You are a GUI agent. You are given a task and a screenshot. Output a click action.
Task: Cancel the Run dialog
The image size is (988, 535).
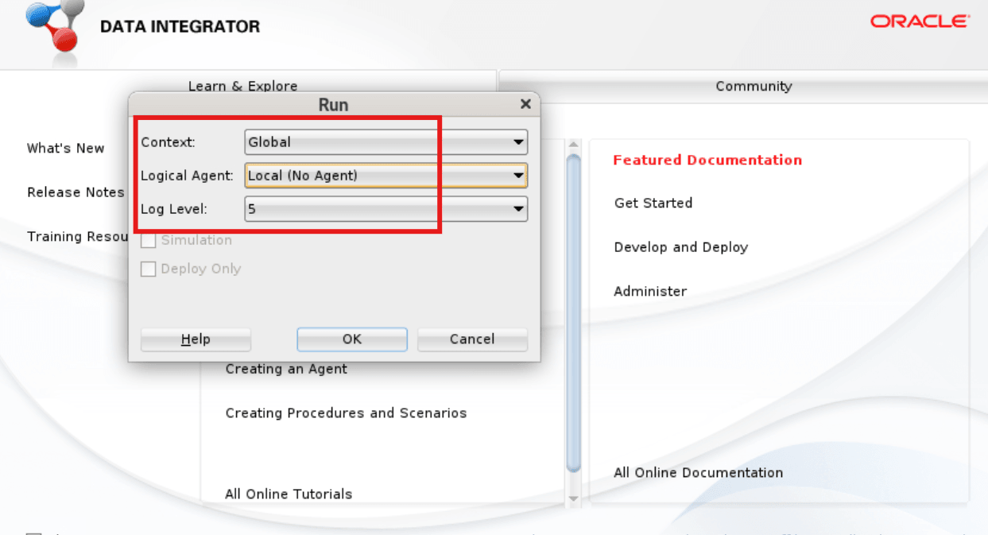471,339
